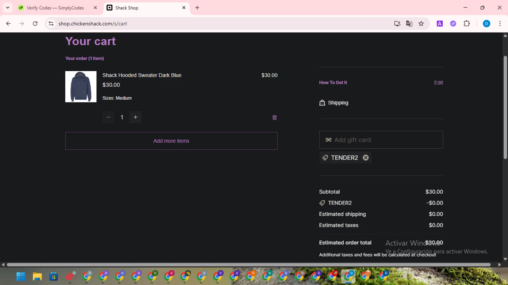Switch to Verify Codes SimplyCodes tab
508x285 pixels.
click(55, 8)
